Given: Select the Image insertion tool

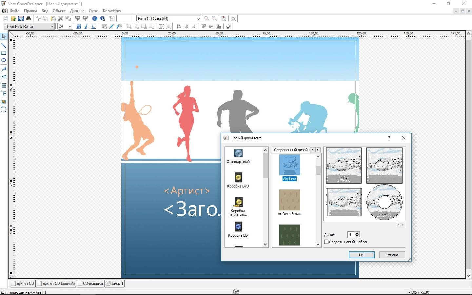Looking at the screenshot, I should click(4, 102).
